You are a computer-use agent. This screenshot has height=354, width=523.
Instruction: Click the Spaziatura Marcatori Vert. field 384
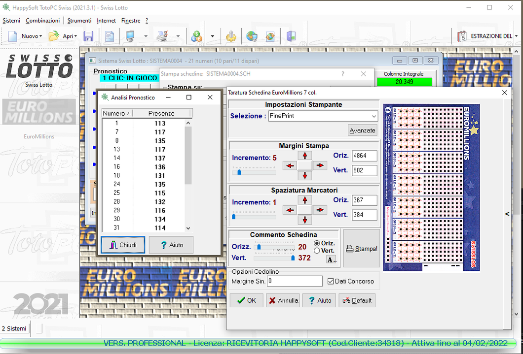click(365, 215)
